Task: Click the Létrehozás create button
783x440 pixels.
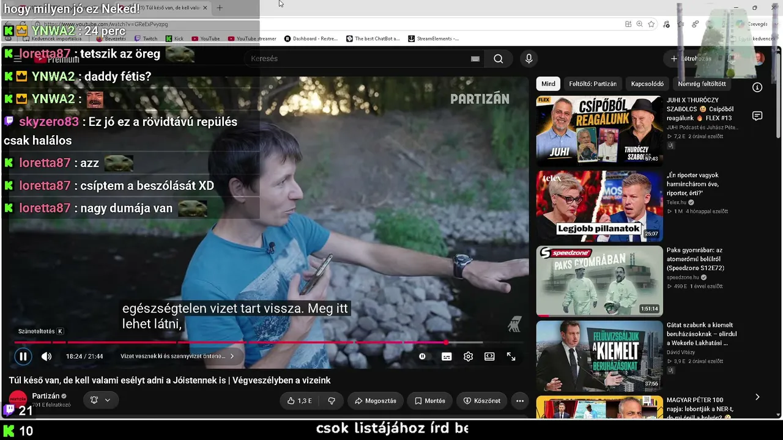Action: pyautogui.click(x=691, y=59)
